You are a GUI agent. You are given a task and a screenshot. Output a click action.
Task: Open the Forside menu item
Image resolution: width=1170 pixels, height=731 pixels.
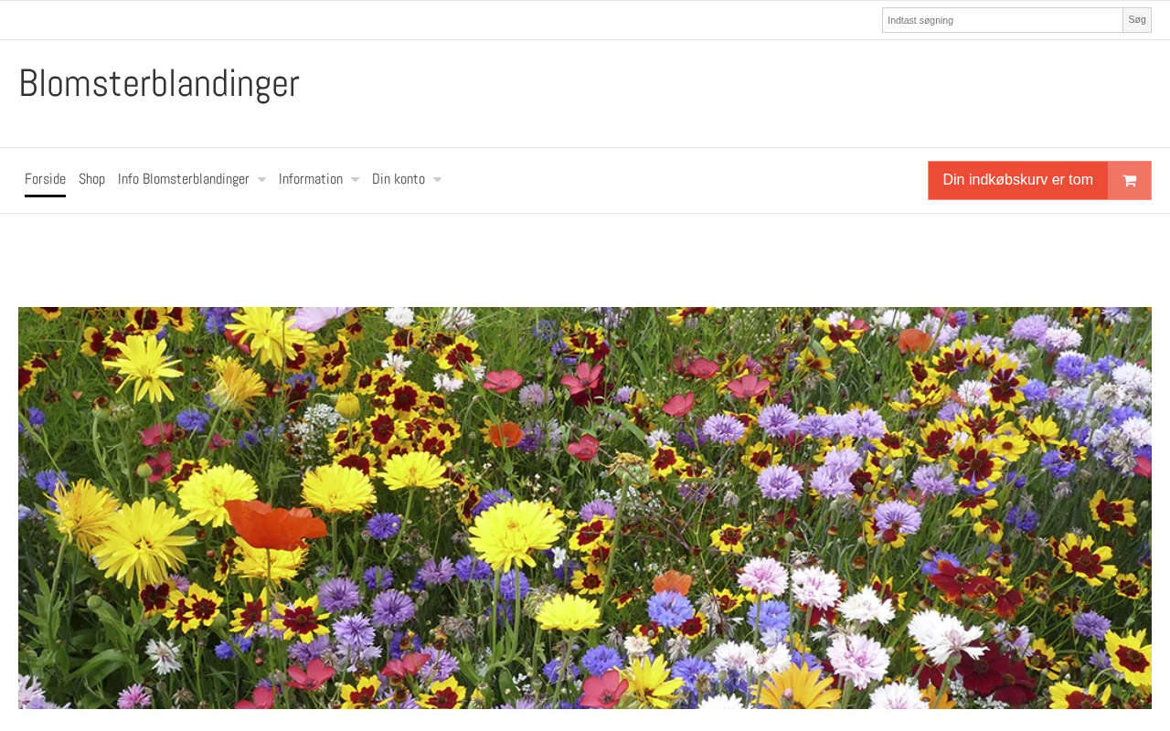pyautogui.click(x=45, y=179)
